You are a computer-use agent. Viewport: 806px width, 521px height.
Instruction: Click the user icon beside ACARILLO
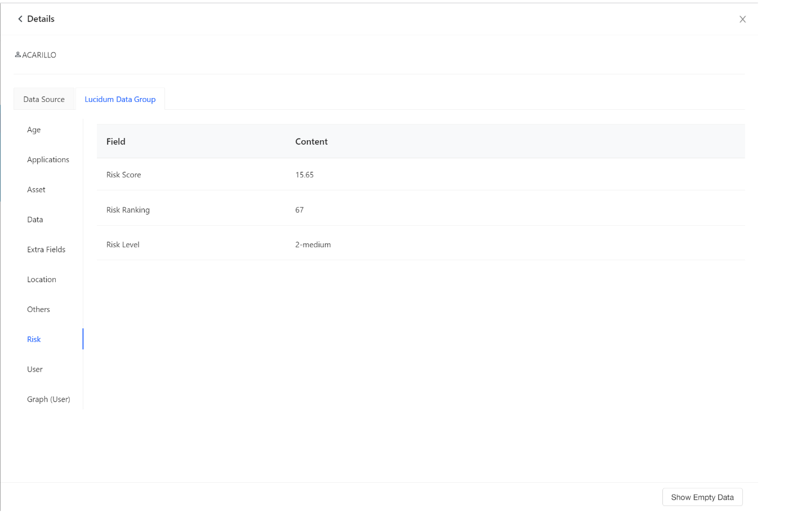point(18,55)
